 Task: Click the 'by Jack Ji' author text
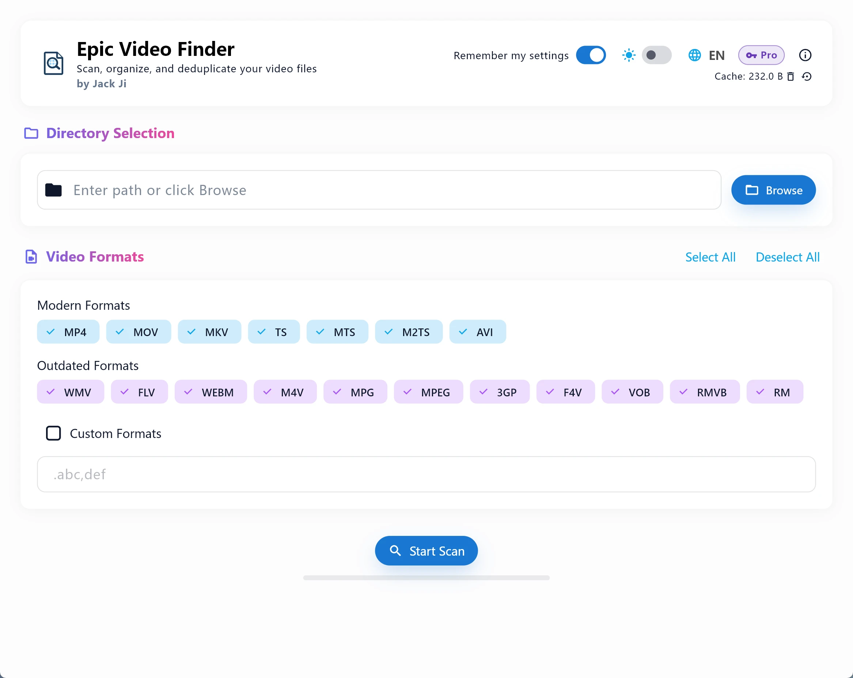click(101, 83)
